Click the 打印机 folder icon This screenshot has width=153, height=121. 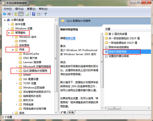tap(16, 41)
